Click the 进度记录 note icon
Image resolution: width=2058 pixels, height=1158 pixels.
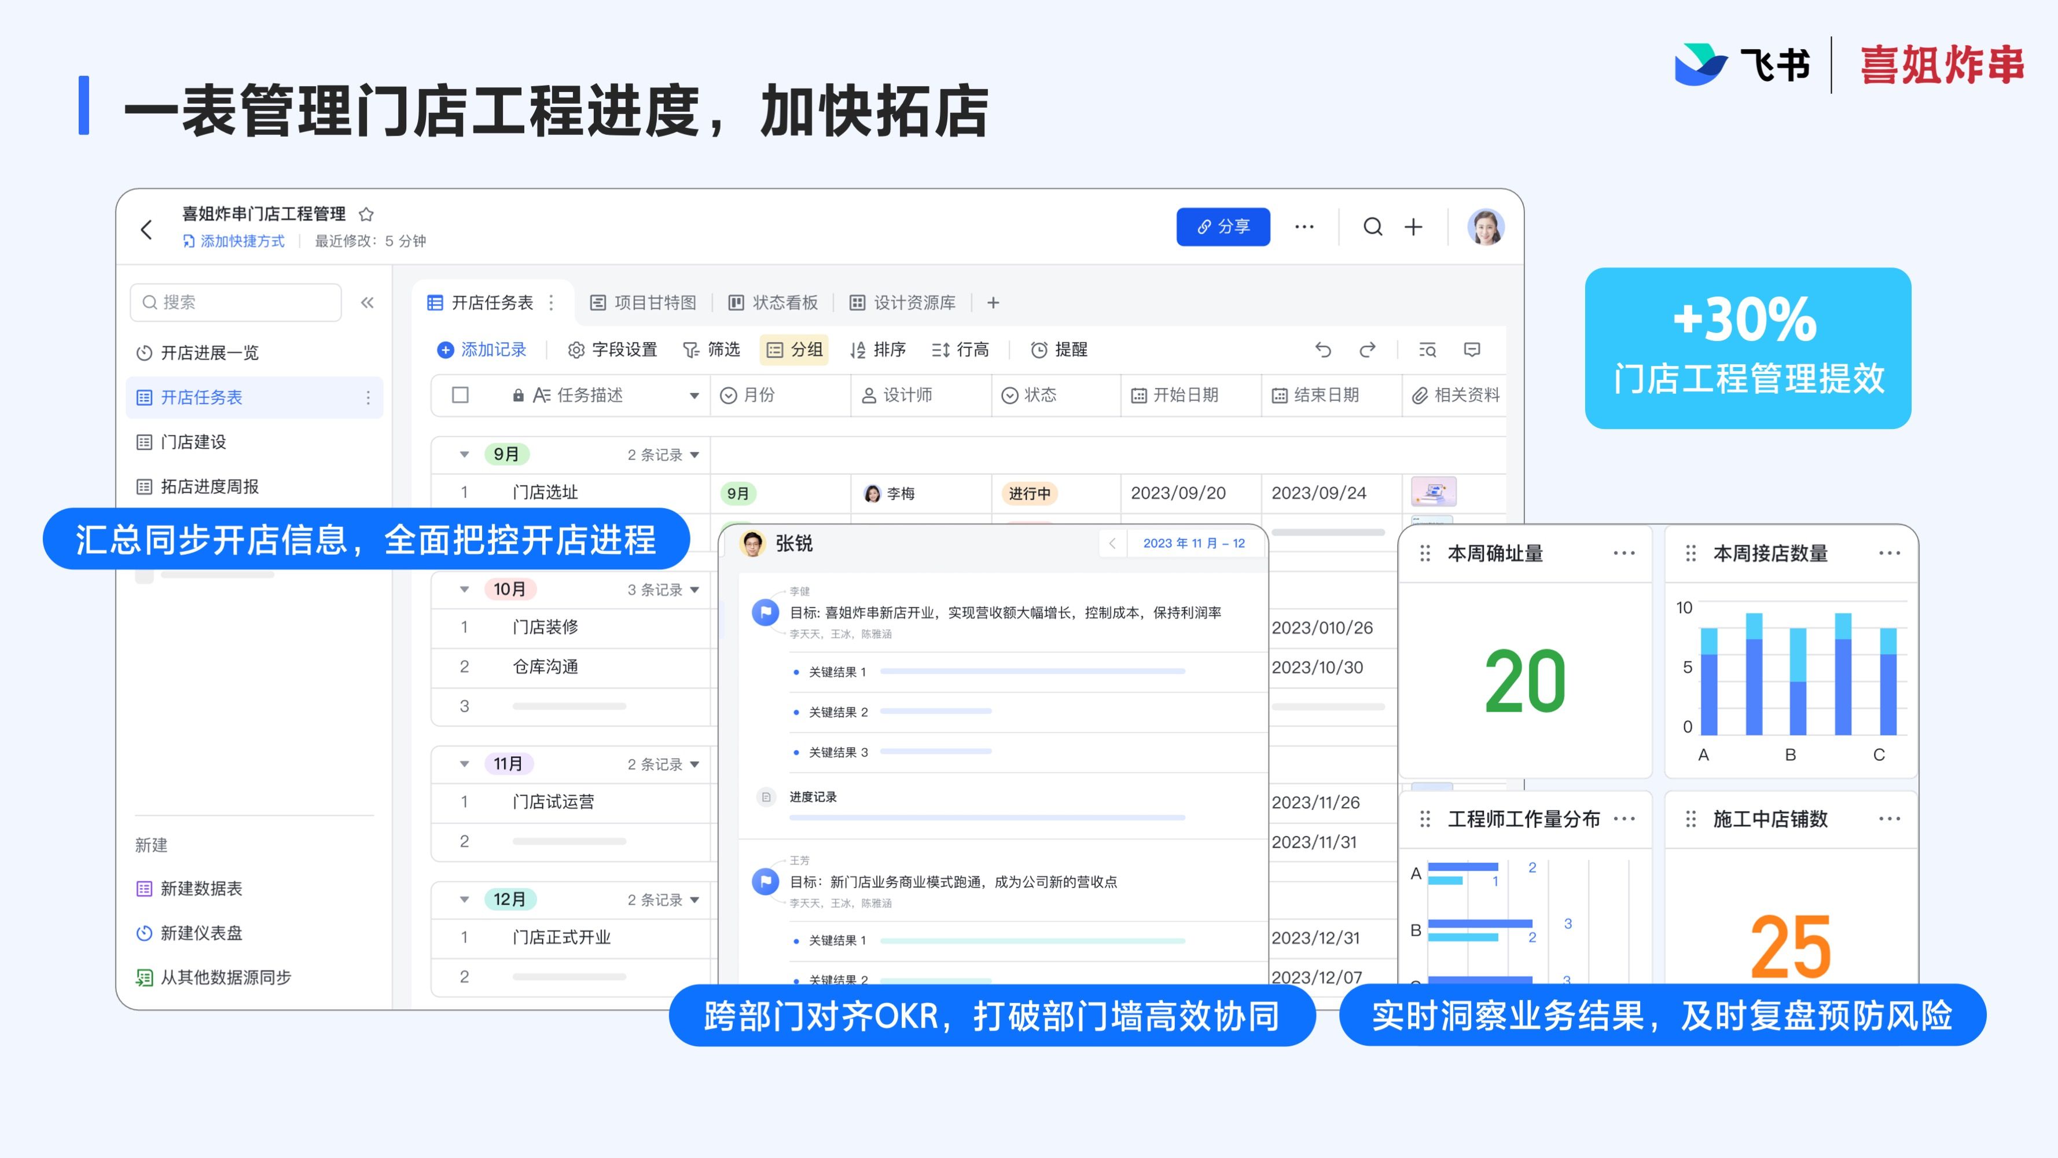[x=765, y=797]
